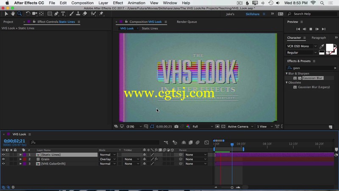The height and width of the screenshot is (191, 339).
Task: Switch to the Render Queue tab
Action: click(x=187, y=22)
